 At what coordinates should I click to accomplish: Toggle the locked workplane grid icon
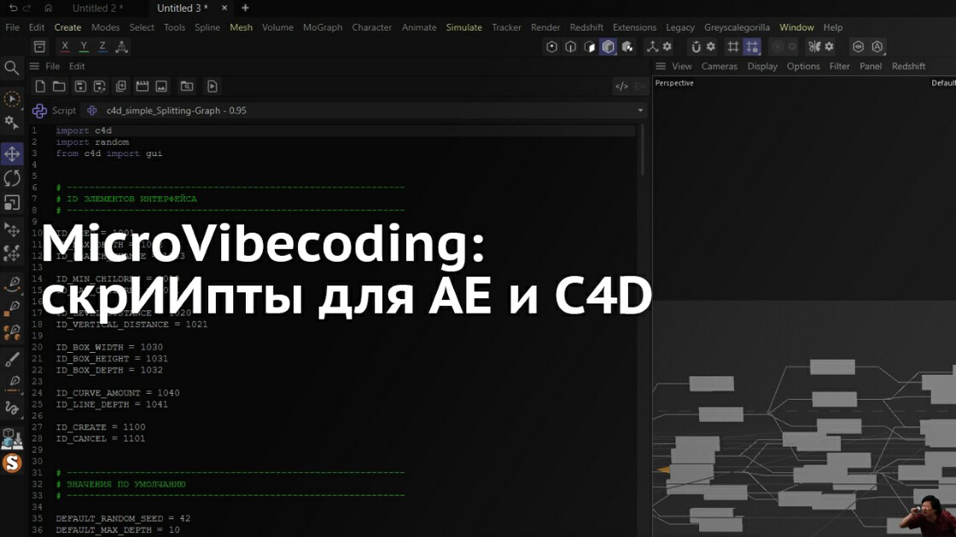(752, 47)
